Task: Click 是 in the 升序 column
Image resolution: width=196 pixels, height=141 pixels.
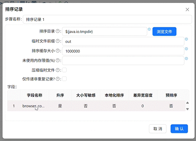Action: coord(60,106)
